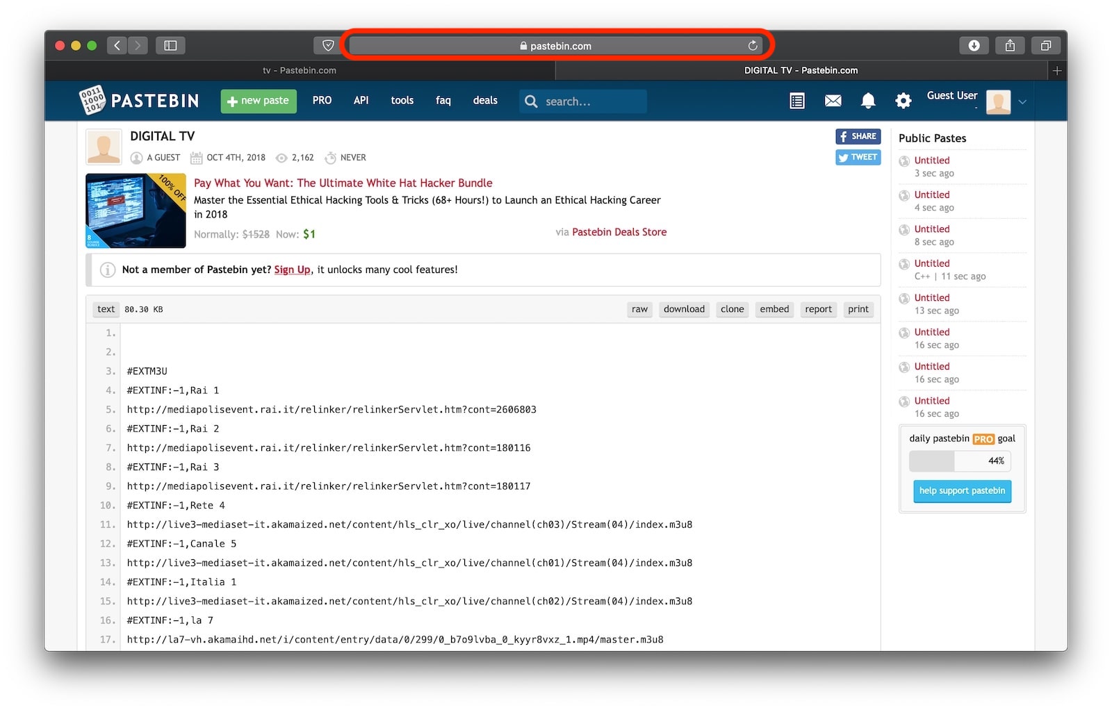
Task: Open the Untitled C++ paste
Action: (931, 263)
